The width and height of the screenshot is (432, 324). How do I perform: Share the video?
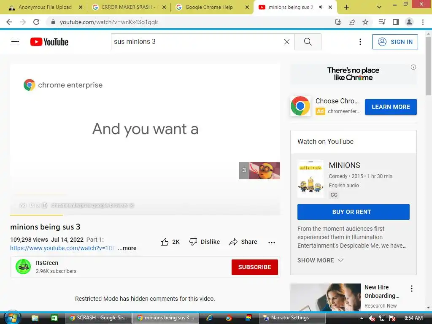243,242
